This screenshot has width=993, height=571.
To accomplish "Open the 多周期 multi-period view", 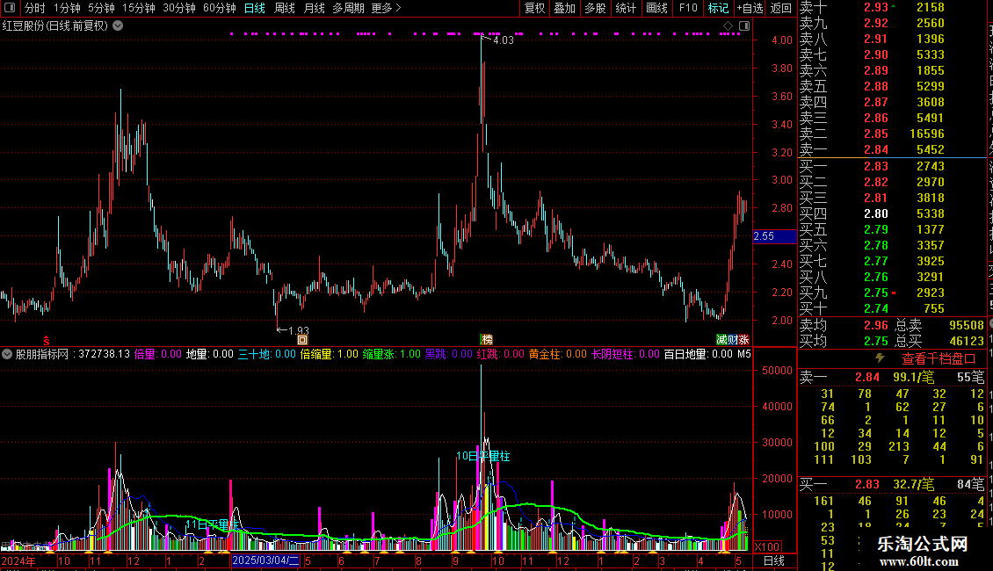I will 348,8.
